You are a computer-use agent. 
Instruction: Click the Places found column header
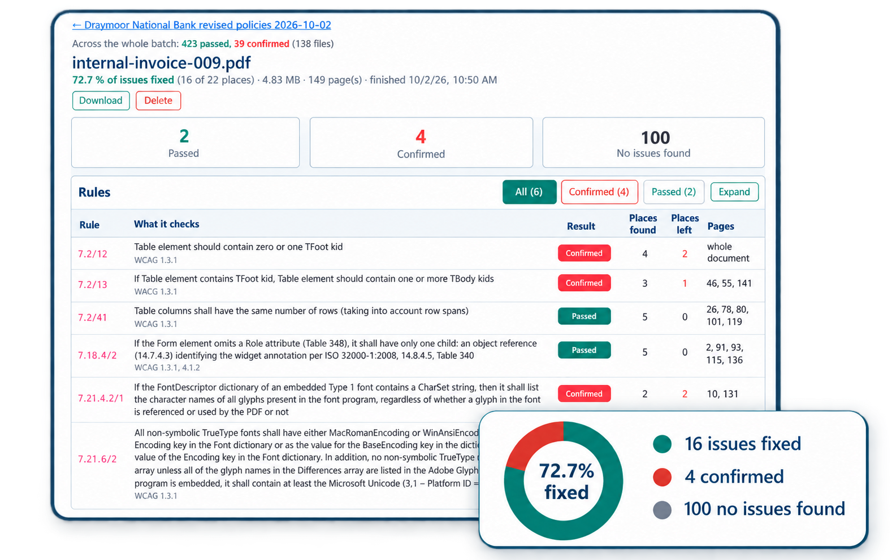point(643,224)
